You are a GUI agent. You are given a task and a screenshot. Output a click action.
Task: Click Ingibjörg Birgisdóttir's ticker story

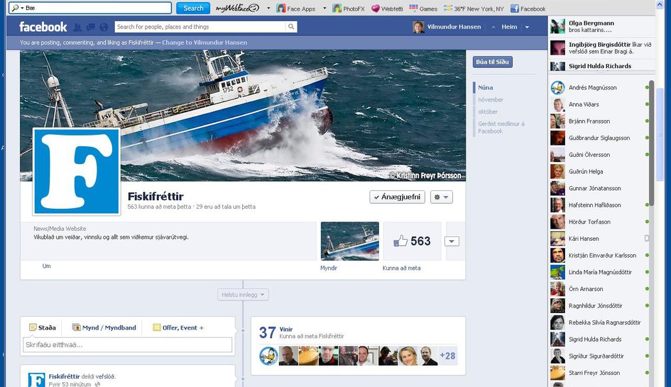(x=602, y=47)
